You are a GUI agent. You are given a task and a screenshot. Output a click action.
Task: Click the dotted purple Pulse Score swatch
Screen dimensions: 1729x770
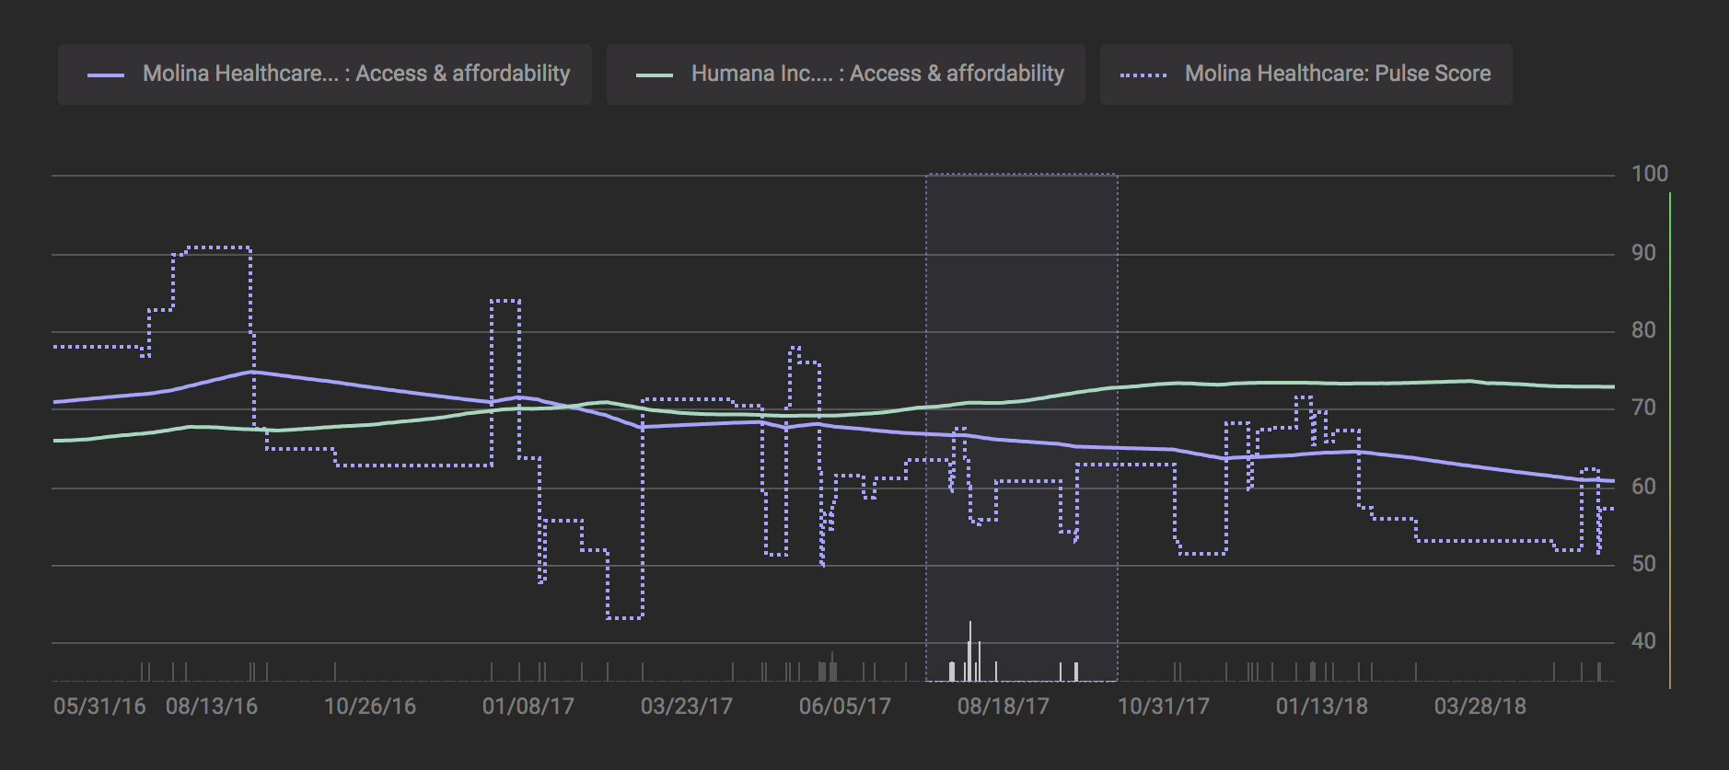(x=1144, y=75)
